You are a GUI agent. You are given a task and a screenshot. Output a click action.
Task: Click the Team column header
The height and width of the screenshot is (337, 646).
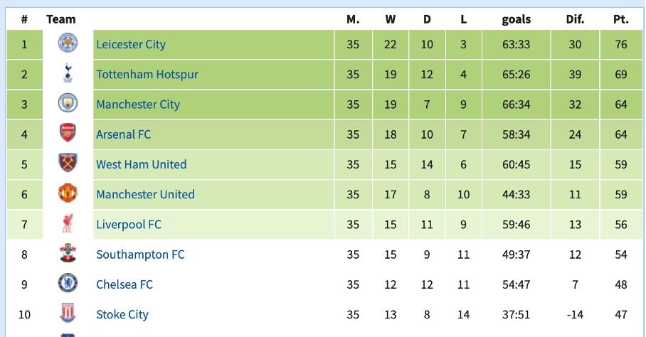(61, 19)
